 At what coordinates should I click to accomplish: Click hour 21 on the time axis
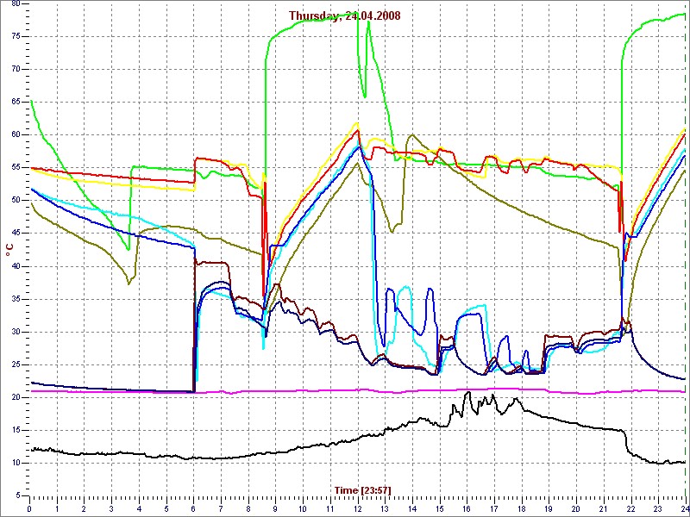[x=604, y=510]
